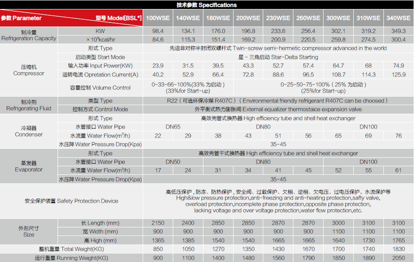Click the length value 2150
The image size is (414, 262).
point(158,223)
